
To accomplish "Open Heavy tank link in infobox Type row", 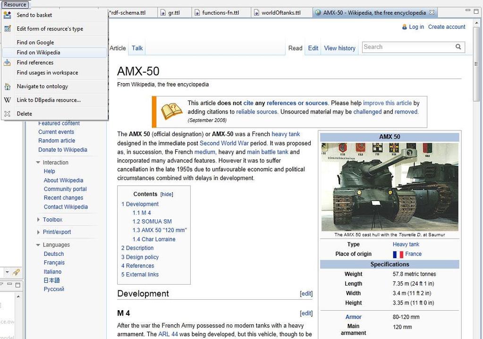I will click(406, 244).
